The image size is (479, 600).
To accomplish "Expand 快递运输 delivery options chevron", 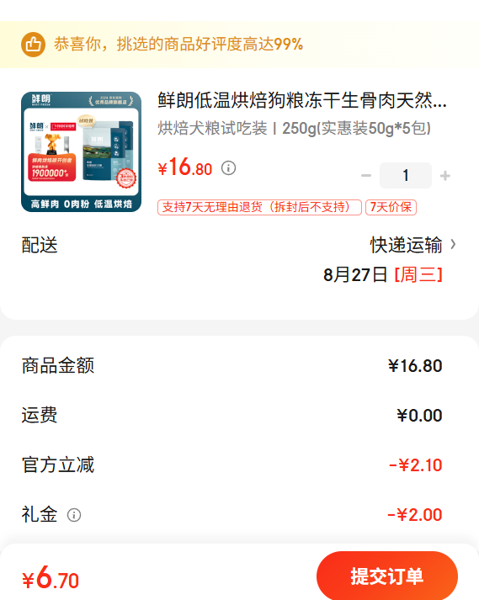I will (454, 245).
